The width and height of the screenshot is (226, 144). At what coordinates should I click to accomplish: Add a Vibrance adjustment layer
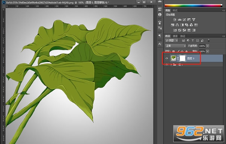coord(194,20)
